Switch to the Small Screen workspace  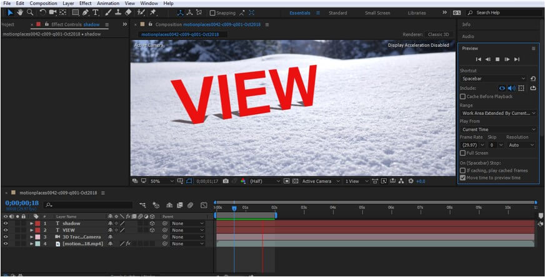[x=378, y=12]
